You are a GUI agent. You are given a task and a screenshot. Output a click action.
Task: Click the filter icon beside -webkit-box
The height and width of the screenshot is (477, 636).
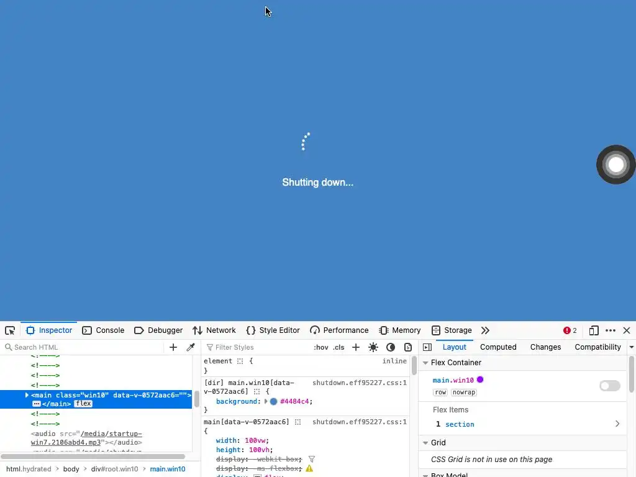pos(312,459)
